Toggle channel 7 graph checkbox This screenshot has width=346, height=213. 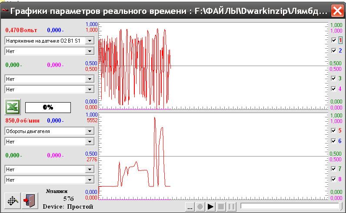point(334,169)
